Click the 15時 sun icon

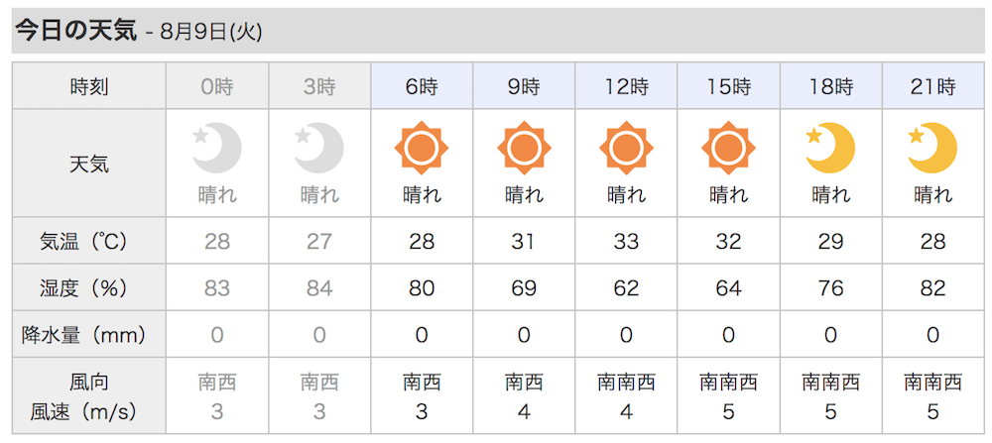pos(728,150)
